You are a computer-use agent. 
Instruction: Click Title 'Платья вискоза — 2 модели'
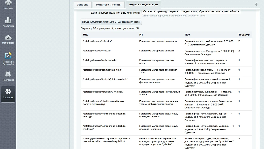tap(209, 53)
